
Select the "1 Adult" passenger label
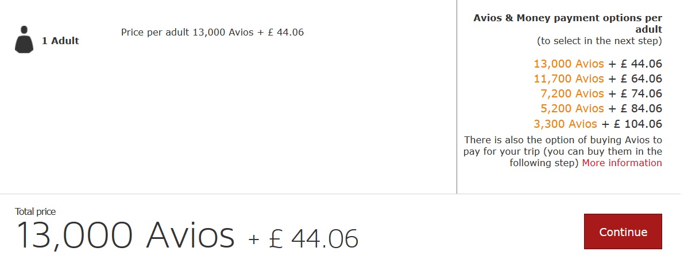point(60,41)
